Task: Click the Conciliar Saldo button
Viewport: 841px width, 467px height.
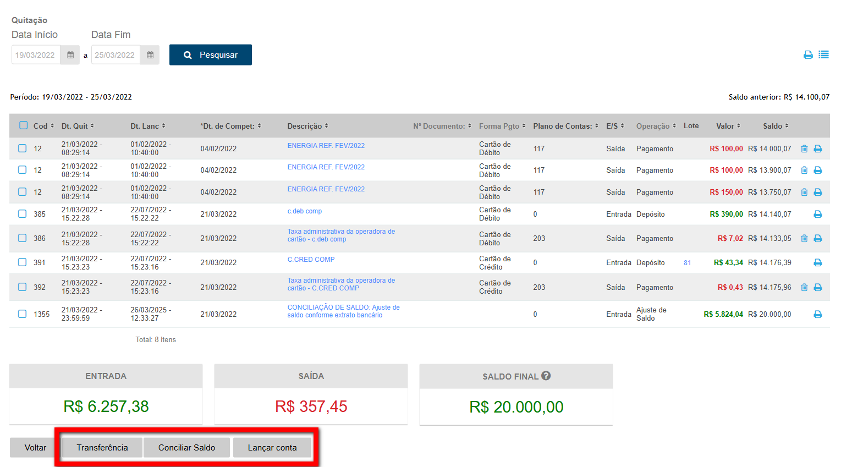Action: coord(186,447)
